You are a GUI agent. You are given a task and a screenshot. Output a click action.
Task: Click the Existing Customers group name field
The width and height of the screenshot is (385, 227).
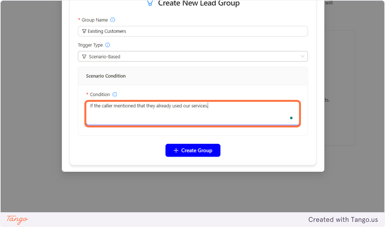pyautogui.click(x=193, y=31)
